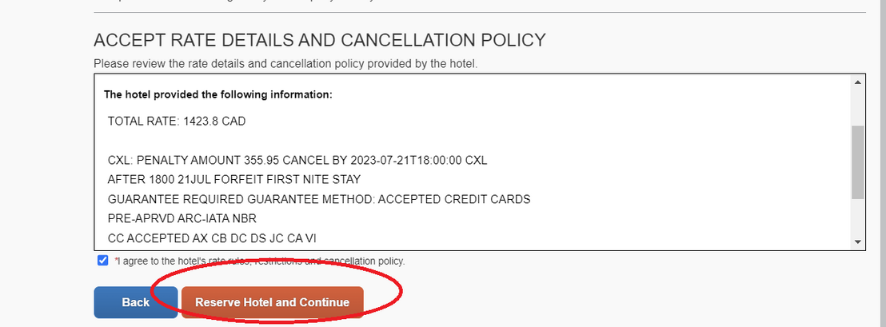886x327 pixels.
Task: Click the Back button
Action: click(x=136, y=302)
